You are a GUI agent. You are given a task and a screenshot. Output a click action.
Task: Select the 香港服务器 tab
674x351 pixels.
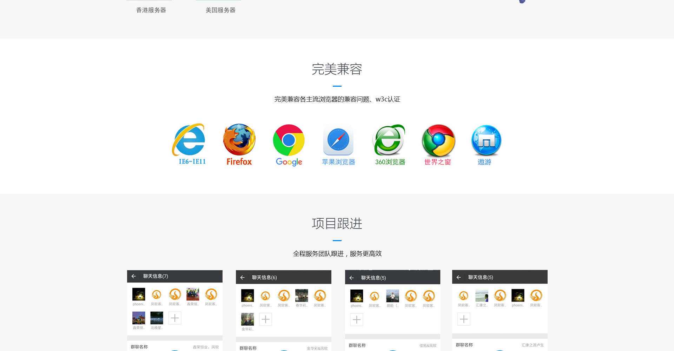pyautogui.click(x=151, y=10)
